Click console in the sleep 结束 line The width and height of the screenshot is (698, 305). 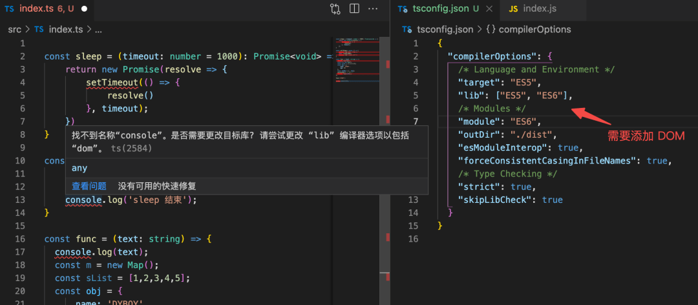coord(83,200)
